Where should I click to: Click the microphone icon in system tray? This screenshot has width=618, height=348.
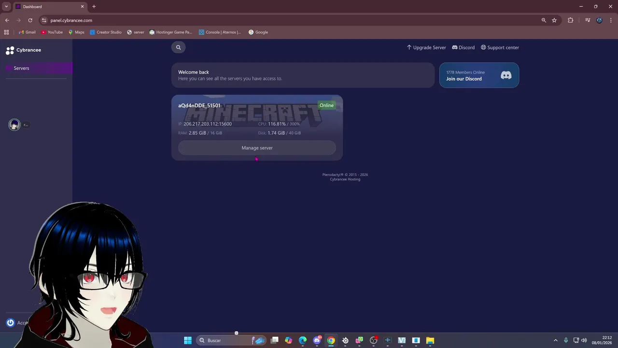[566, 340]
